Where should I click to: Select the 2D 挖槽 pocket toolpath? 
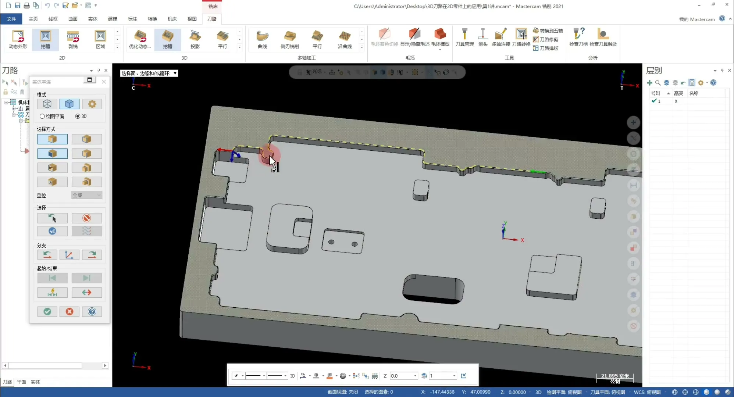click(x=45, y=39)
